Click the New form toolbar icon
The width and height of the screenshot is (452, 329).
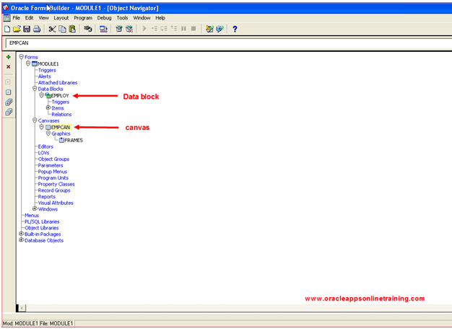[x=7, y=29]
